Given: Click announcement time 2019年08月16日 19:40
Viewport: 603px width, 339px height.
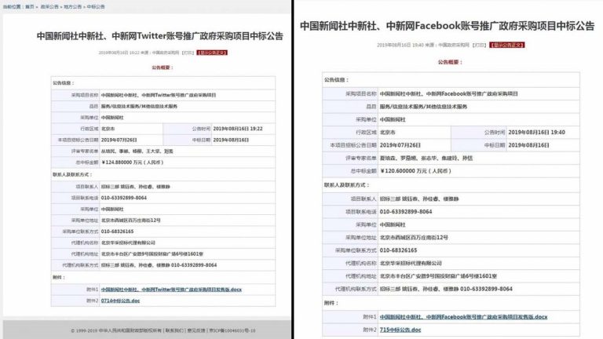Looking at the screenshot, I should [x=536, y=132].
